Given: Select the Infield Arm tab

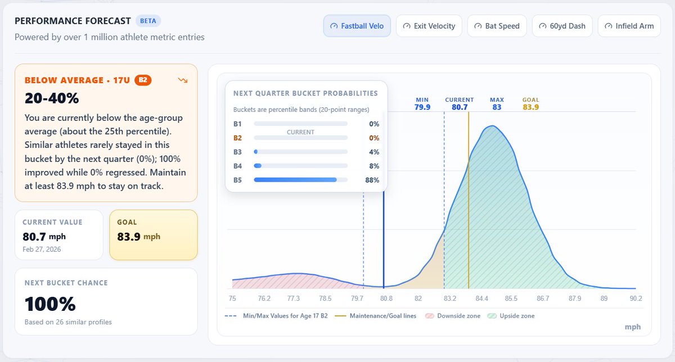Looking at the screenshot, I should (629, 26).
